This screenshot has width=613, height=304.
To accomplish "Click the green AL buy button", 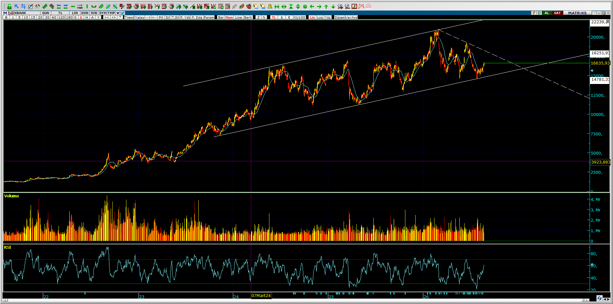I will [x=547, y=13].
